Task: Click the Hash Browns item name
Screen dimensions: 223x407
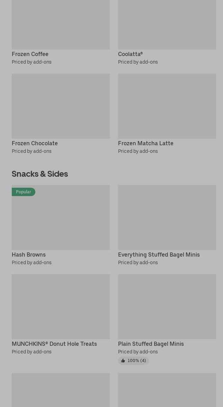Action: 29,255
